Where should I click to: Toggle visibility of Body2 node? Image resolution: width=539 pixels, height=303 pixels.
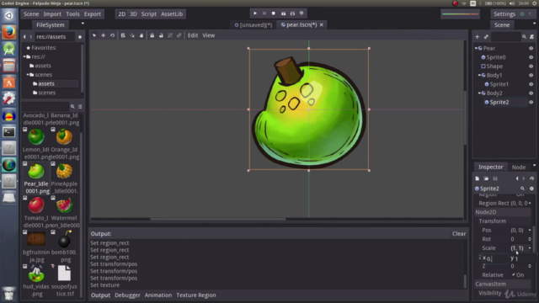pyautogui.click(x=531, y=93)
